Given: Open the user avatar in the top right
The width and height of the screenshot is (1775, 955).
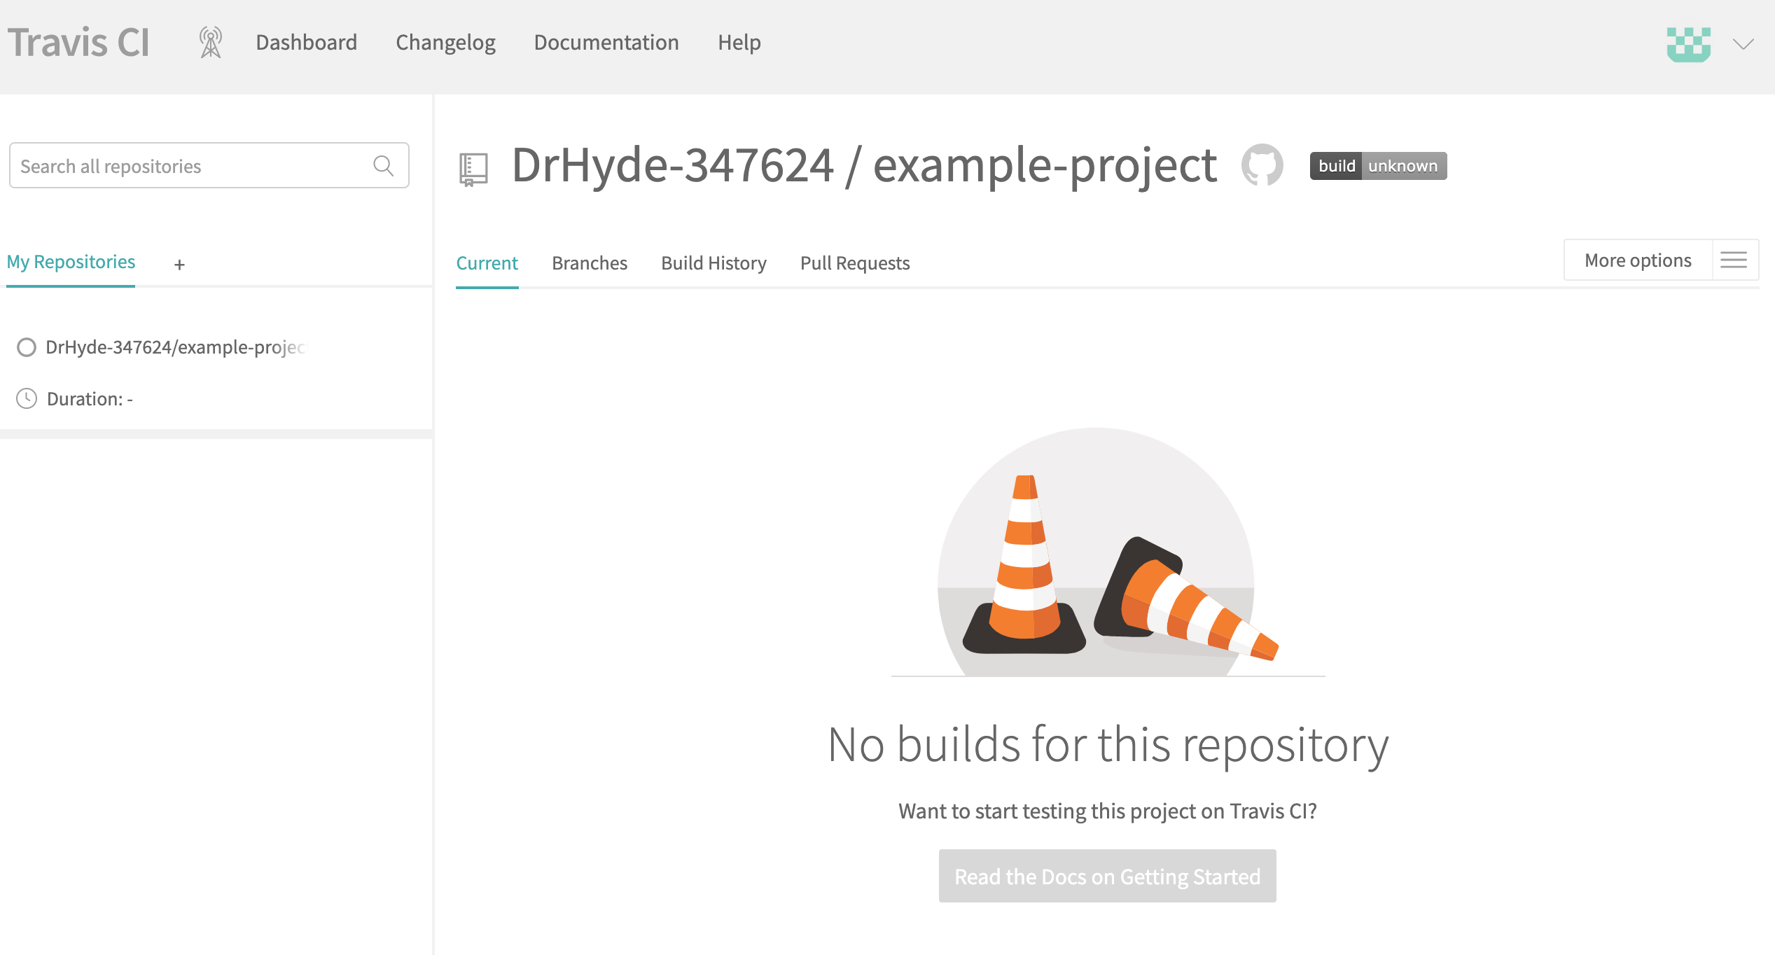Looking at the screenshot, I should coord(1689,44).
